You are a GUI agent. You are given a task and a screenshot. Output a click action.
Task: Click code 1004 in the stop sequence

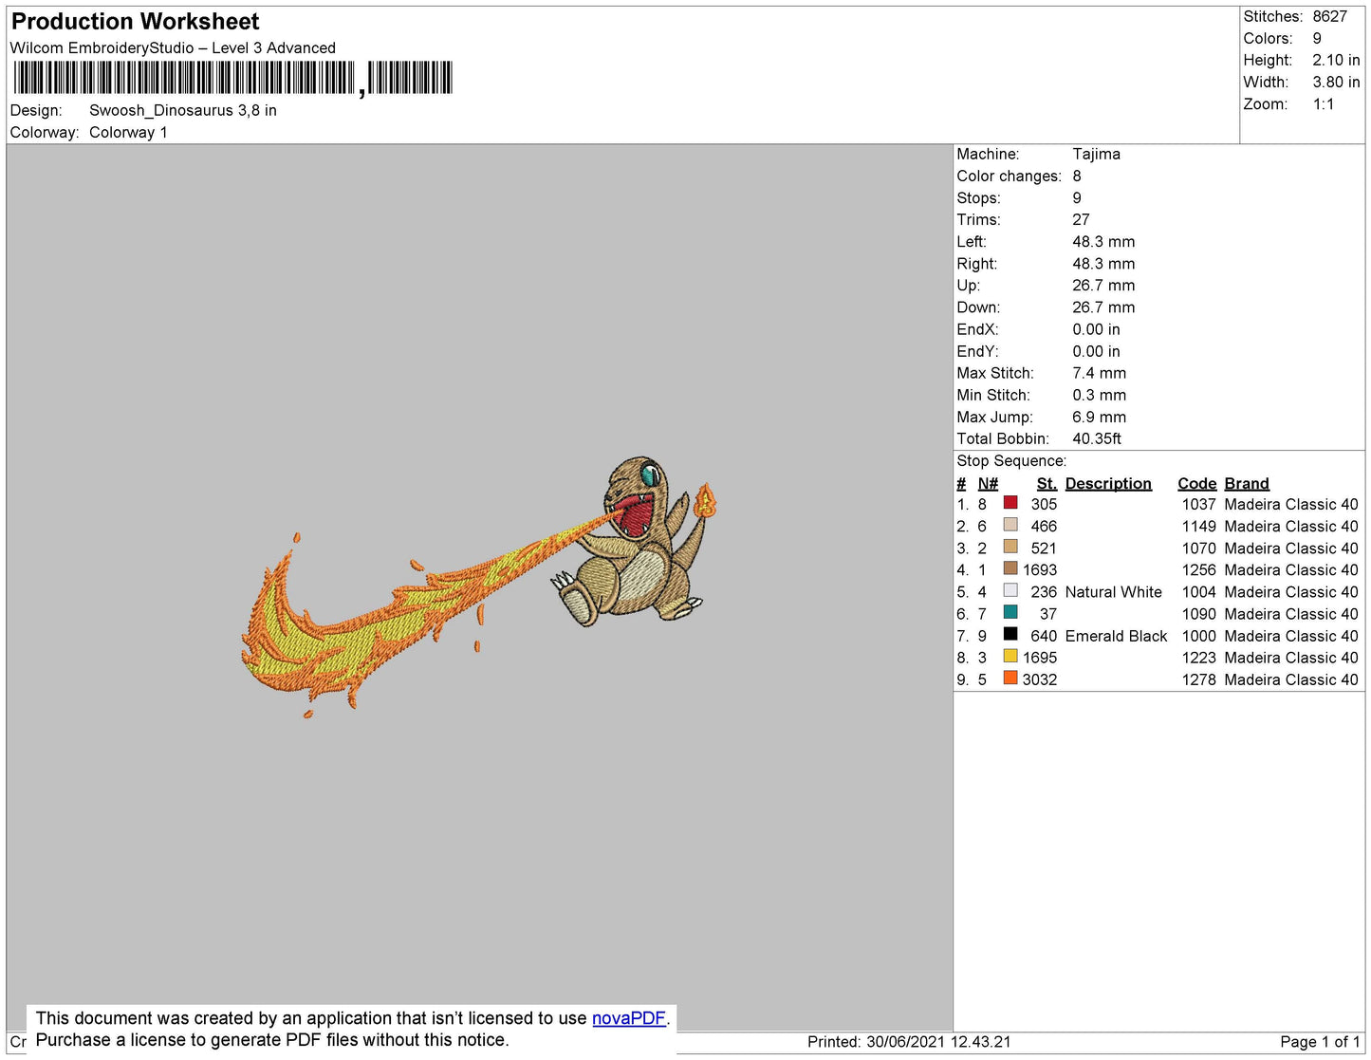pyautogui.click(x=1198, y=591)
